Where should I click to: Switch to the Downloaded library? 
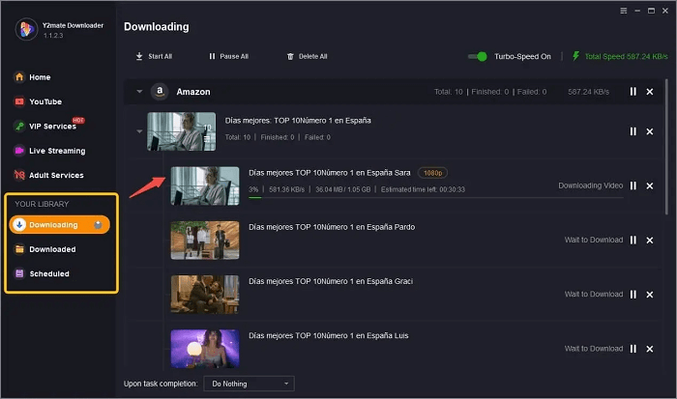click(x=51, y=249)
